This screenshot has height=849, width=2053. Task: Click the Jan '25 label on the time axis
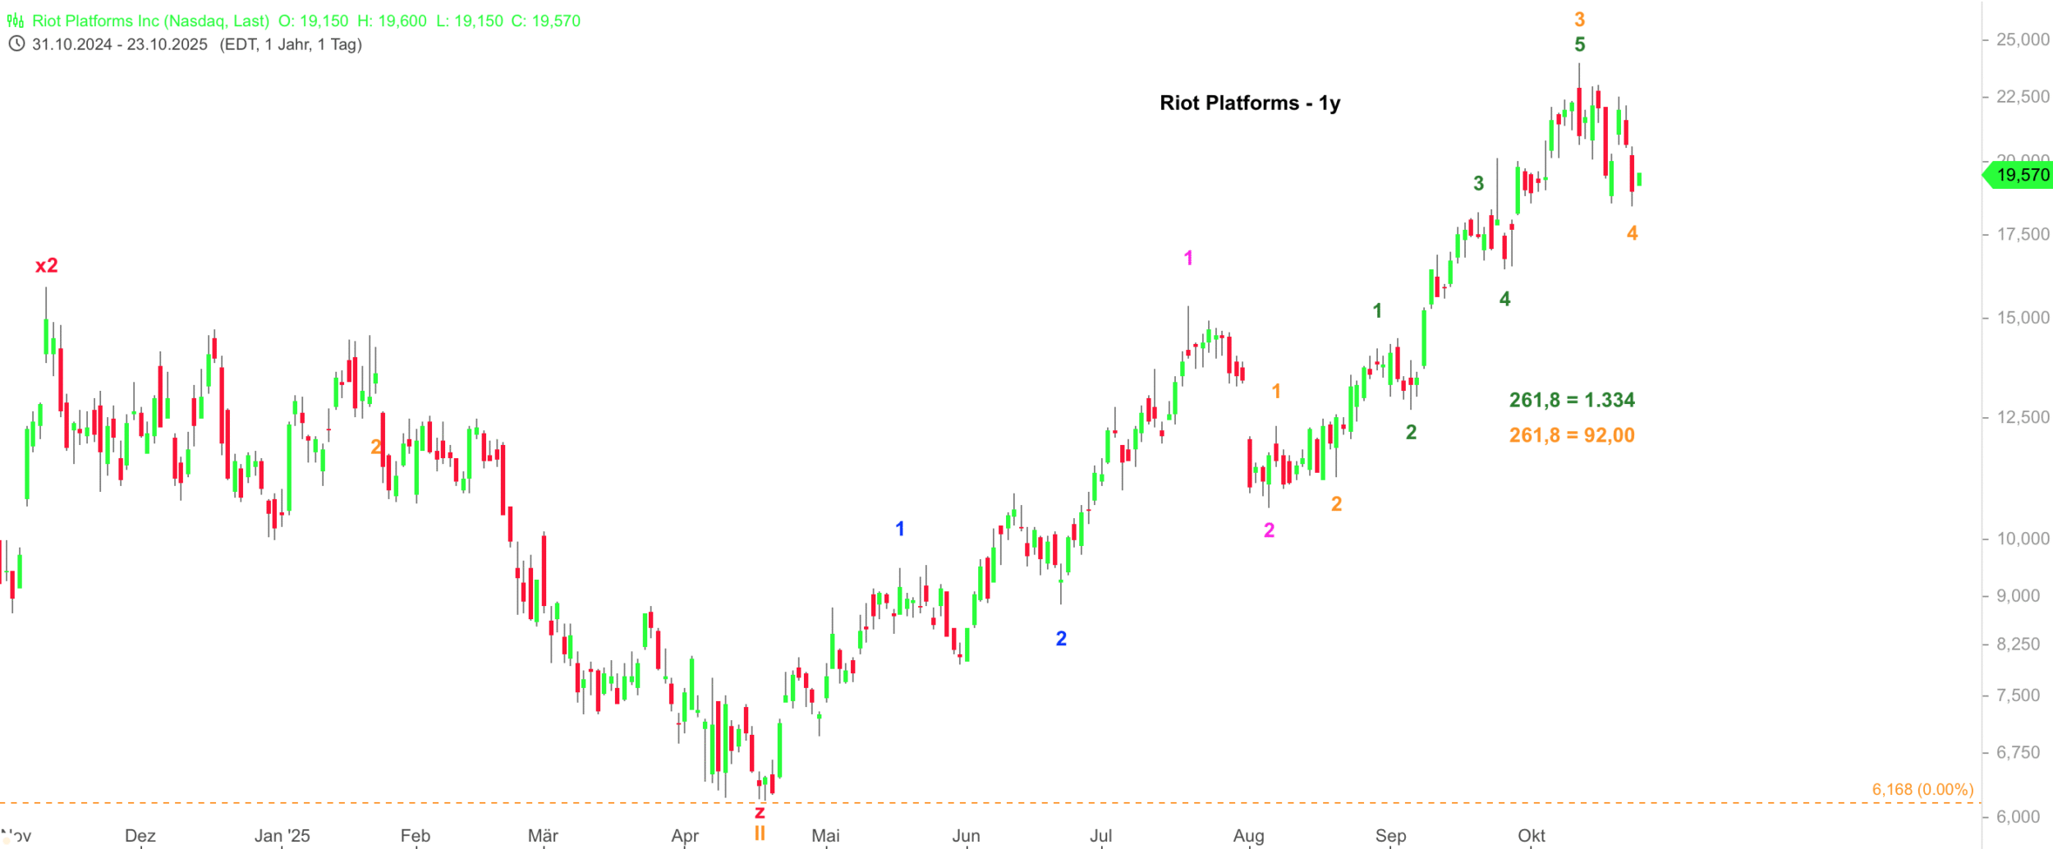pyautogui.click(x=282, y=835)
